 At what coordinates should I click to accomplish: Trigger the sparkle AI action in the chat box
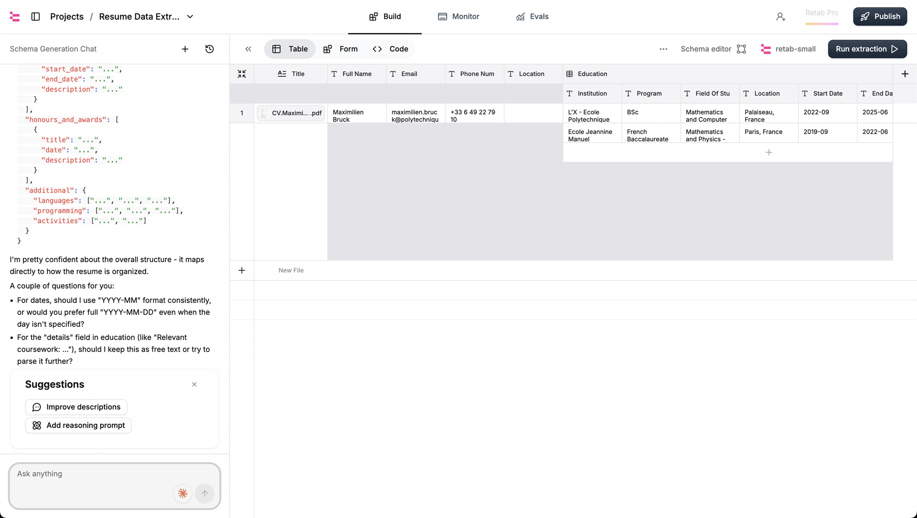pyautogui.click(x=182, y=493)
